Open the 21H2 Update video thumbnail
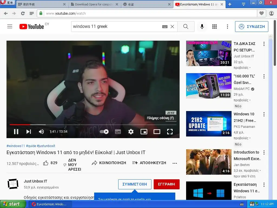 (x=209, y=124)
